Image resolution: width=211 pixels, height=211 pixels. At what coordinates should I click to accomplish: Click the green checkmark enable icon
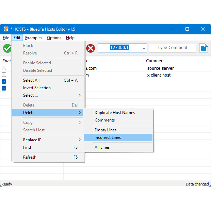point(7,48)
